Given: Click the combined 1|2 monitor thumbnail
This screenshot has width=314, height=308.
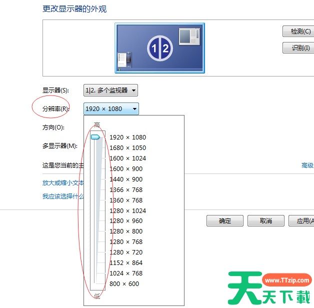Looking at the screenshot, I should (159, 48).
